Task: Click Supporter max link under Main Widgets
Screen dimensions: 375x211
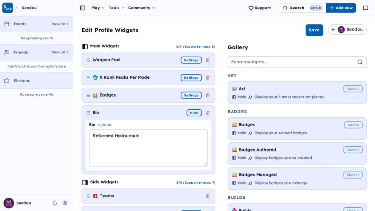Action: pyautogui.click(x=199, y=46)
